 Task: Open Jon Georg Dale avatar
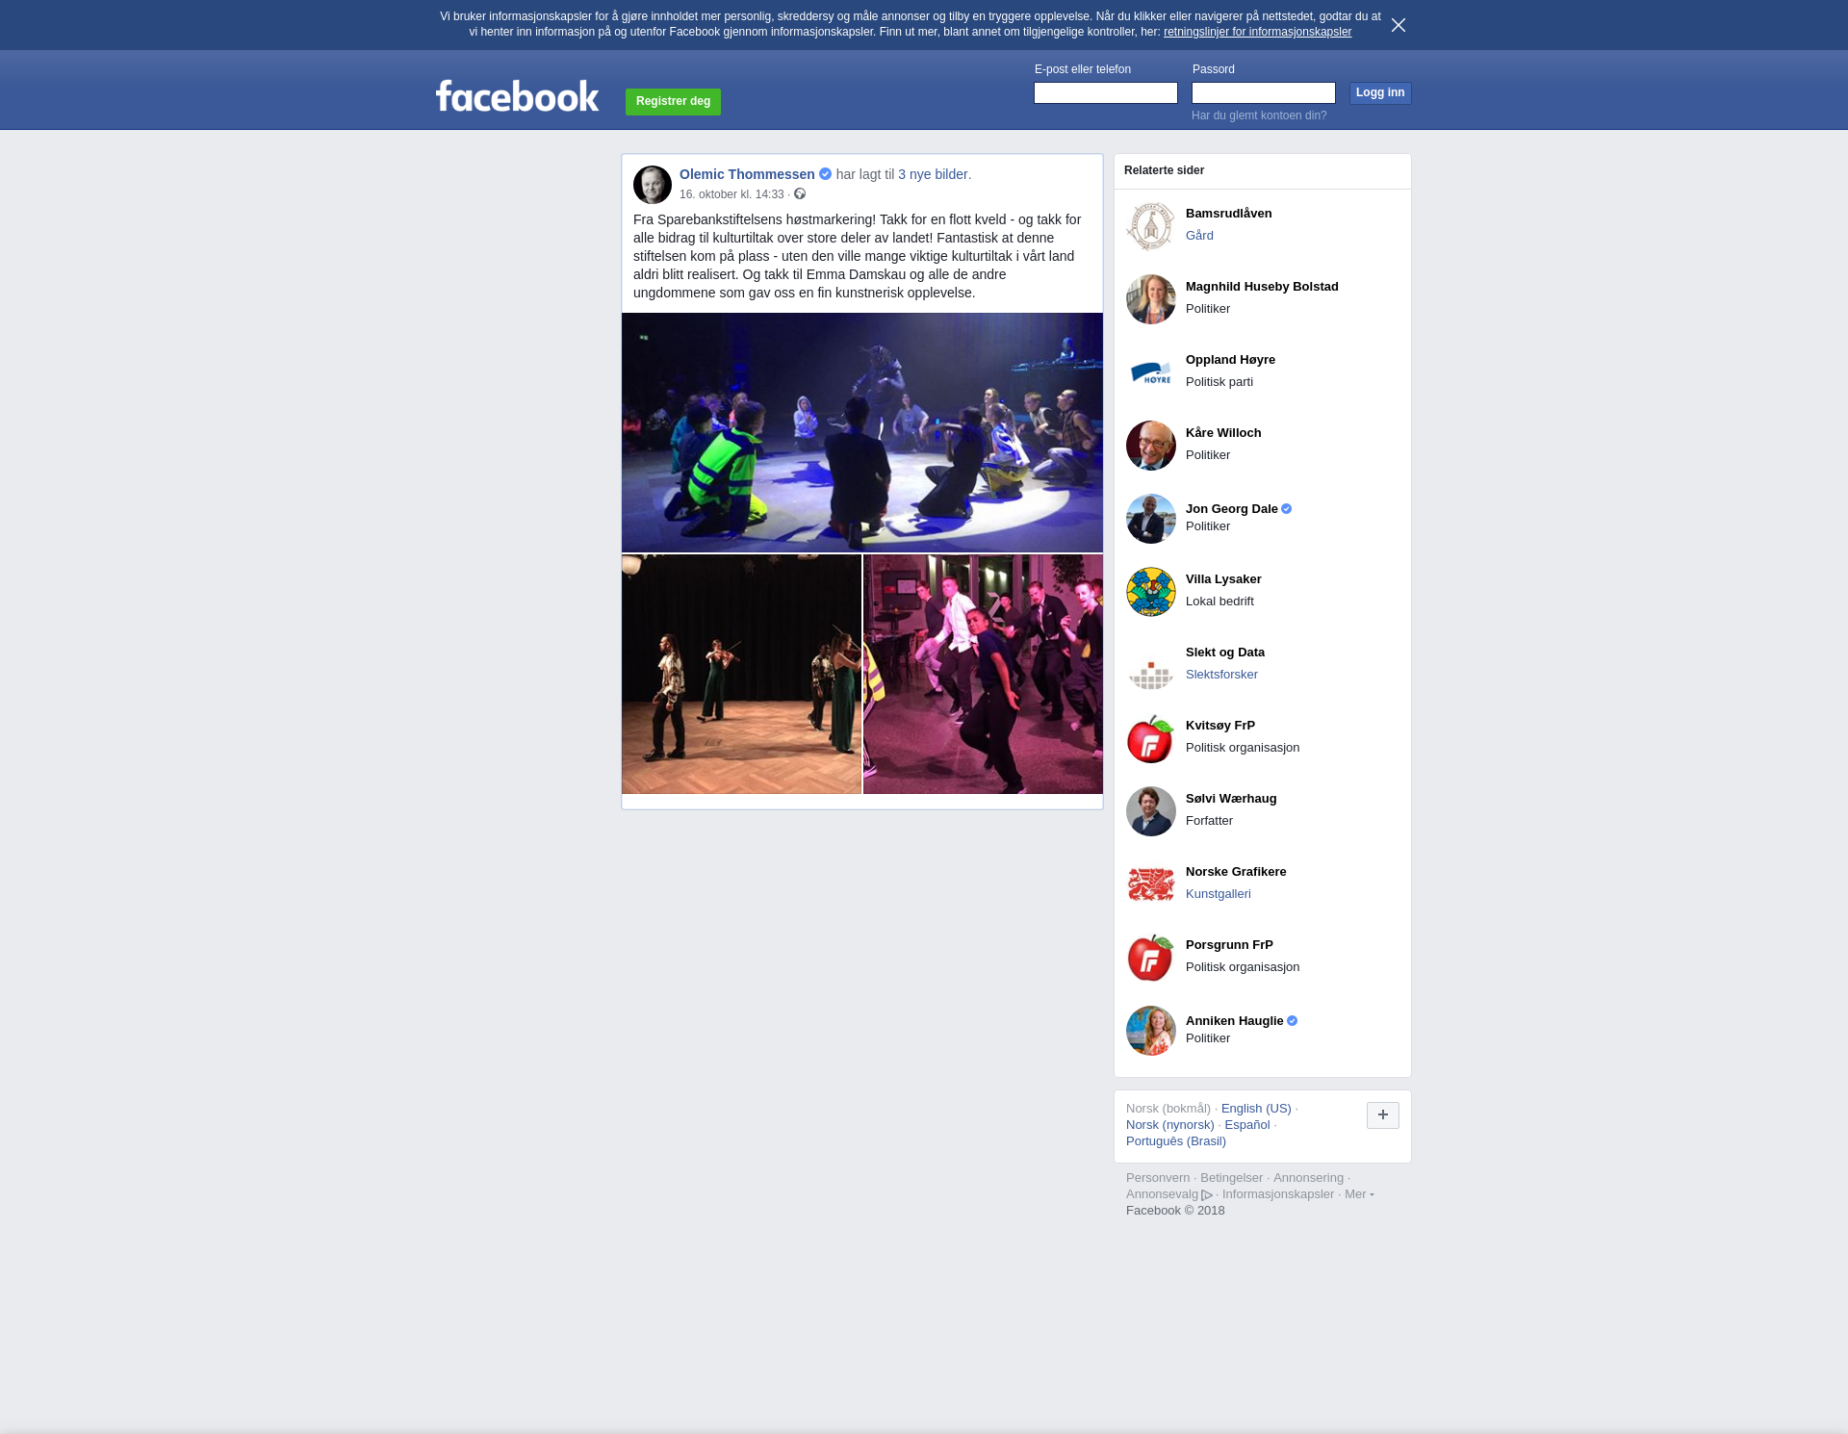tap(1151, 519)
